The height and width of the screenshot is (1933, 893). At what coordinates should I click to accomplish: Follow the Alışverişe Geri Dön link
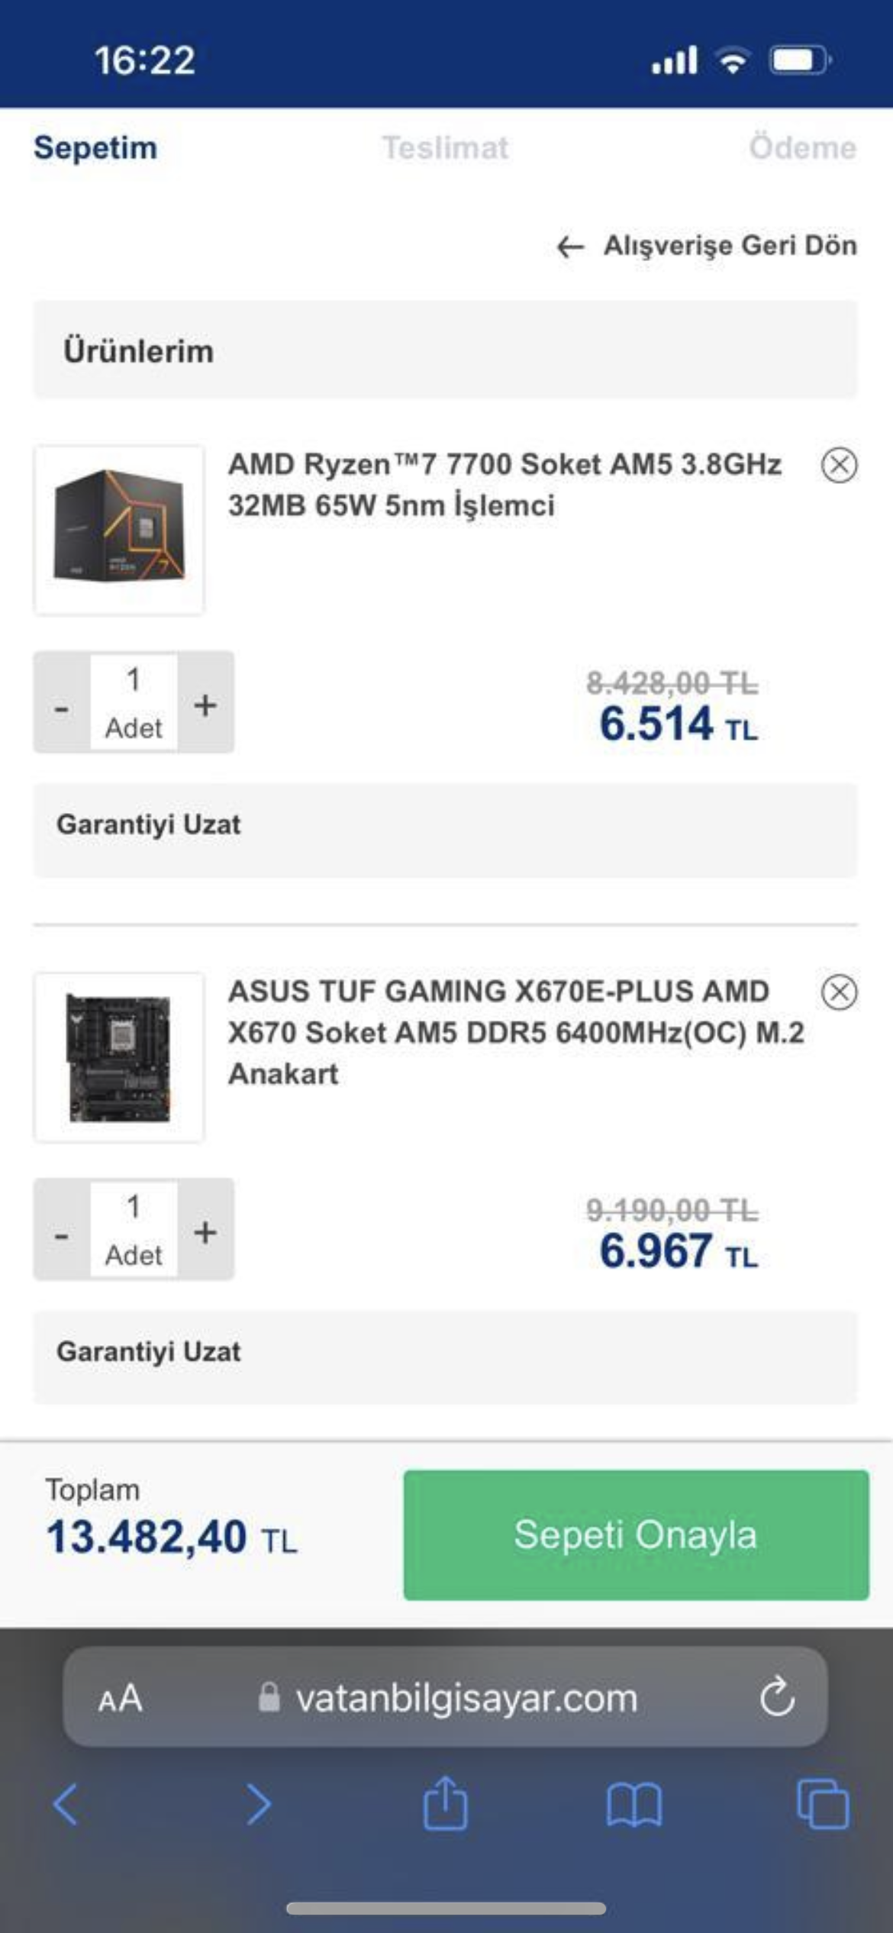[708, 246]
